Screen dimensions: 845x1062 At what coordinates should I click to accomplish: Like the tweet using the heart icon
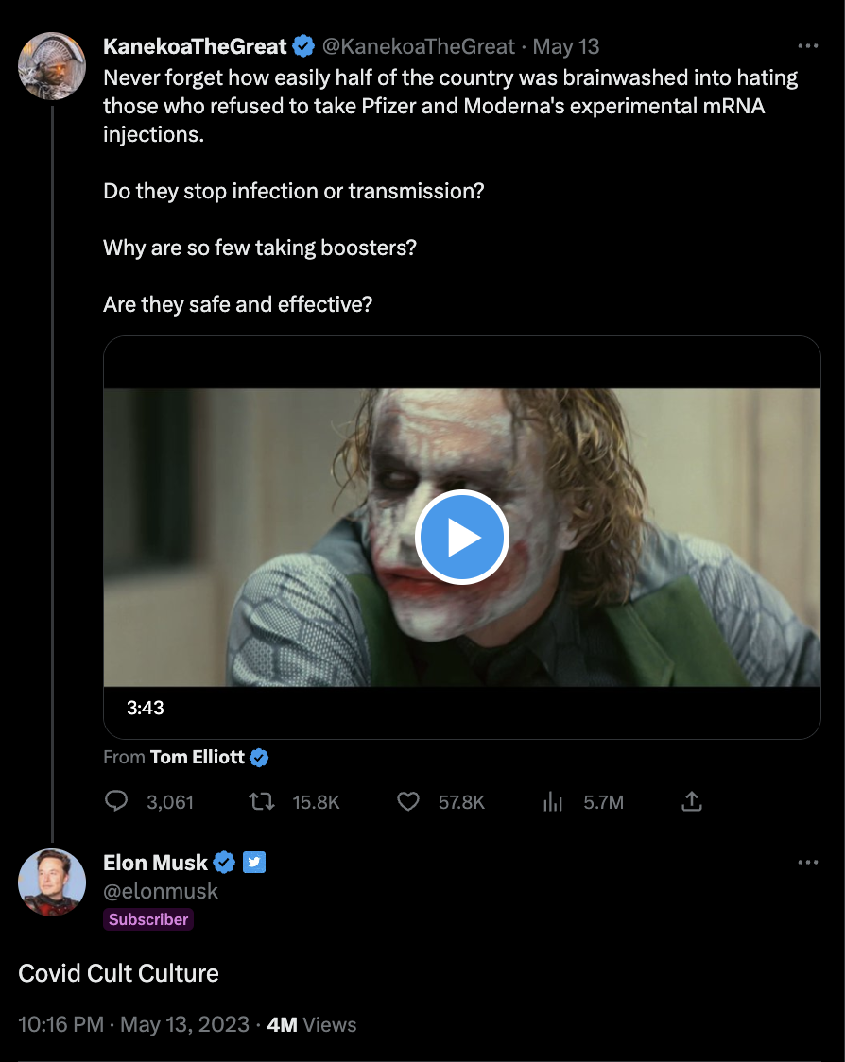(x=407, y=801)
